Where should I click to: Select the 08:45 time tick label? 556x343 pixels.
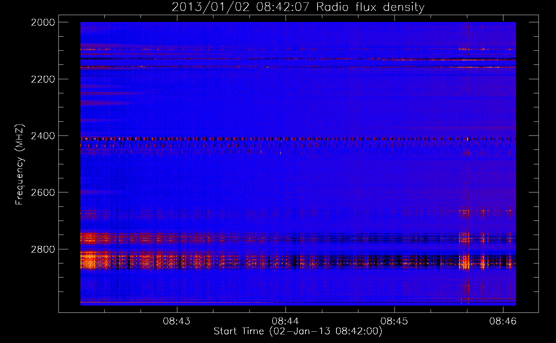pos(394,321)
